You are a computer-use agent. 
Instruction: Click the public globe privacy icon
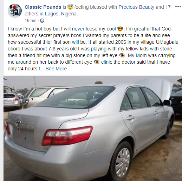(42, 21)
